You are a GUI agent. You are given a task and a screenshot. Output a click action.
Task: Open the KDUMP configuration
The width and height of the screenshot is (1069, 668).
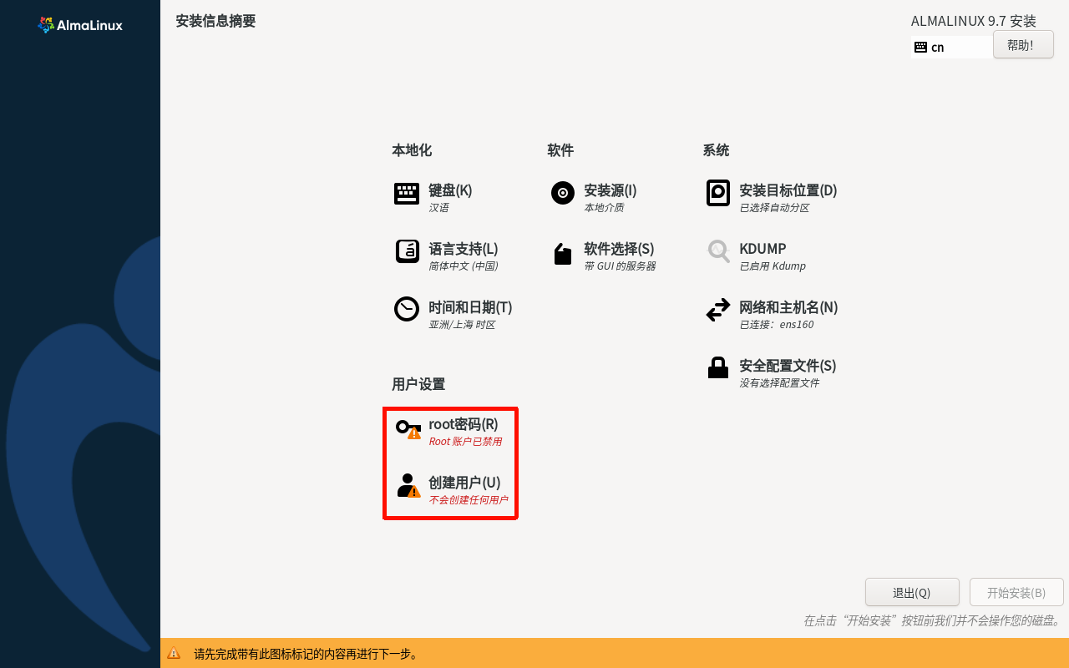coord(762,249)
